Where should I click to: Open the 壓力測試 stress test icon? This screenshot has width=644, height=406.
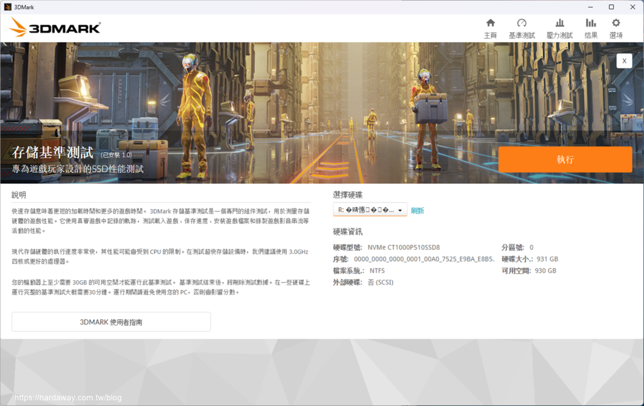coord(559,23)
